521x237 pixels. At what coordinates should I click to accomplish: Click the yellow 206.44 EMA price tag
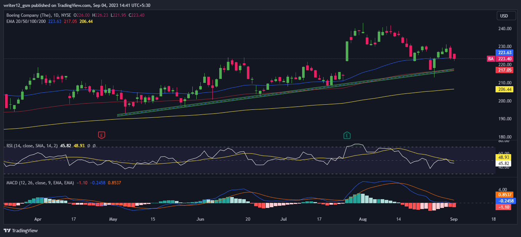click(x=504, y=89)
